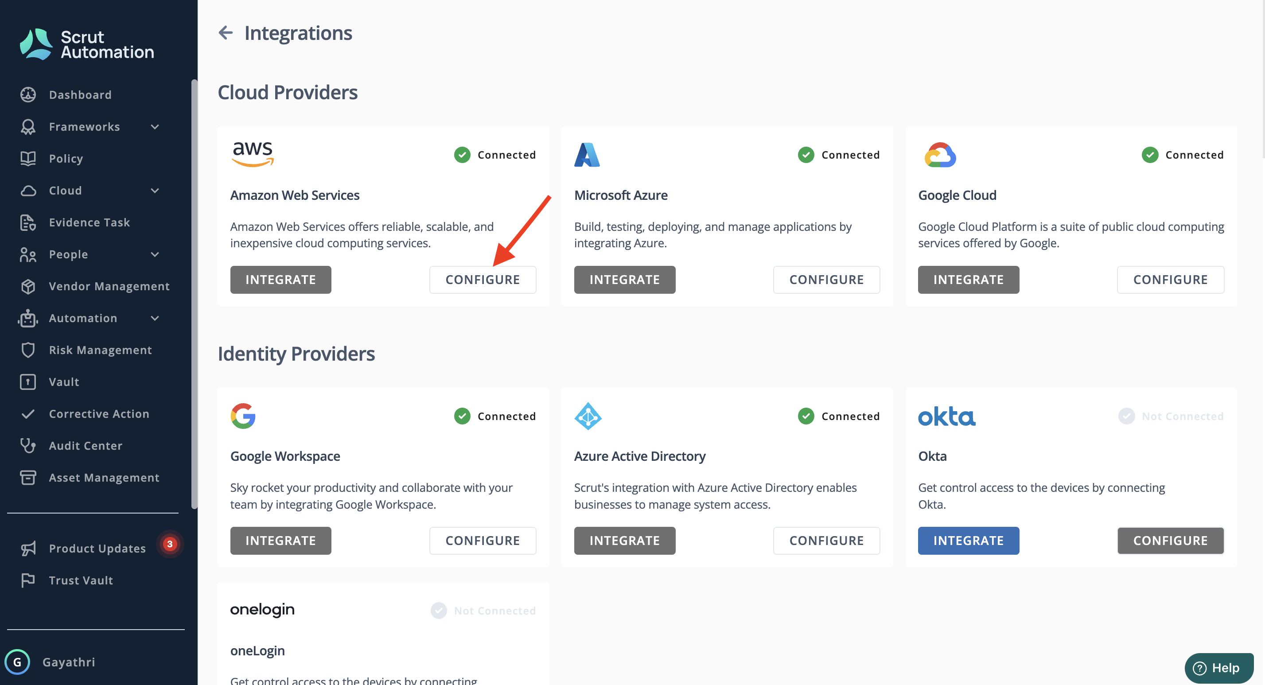Click the Scrut Automation logo
Screen dimensions: 1265x685
pyautogui.click(x=87, y=44)
